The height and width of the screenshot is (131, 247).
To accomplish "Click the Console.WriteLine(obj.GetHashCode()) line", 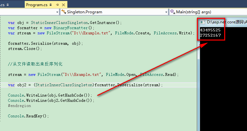I will tap(50, 95).
